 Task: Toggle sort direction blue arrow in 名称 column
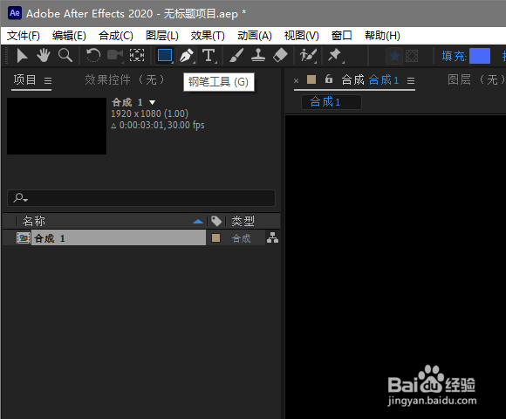tap(198, 222)
